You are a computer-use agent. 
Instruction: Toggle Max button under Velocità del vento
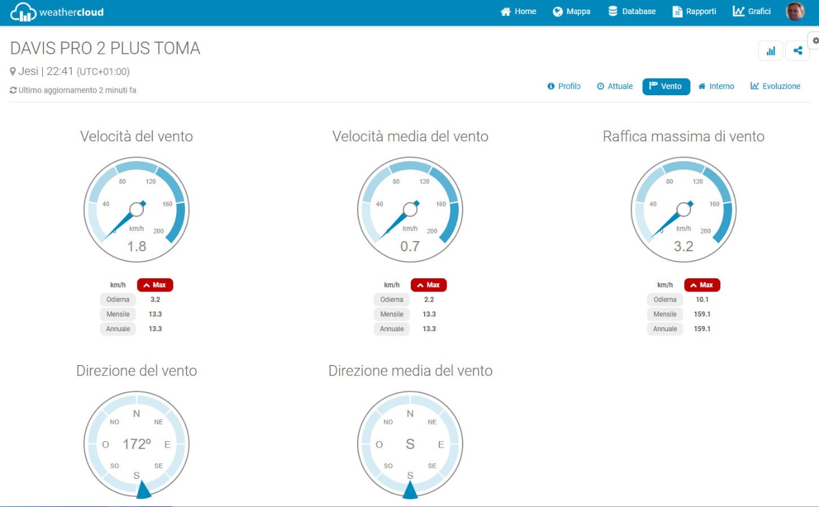pos(155,285)
